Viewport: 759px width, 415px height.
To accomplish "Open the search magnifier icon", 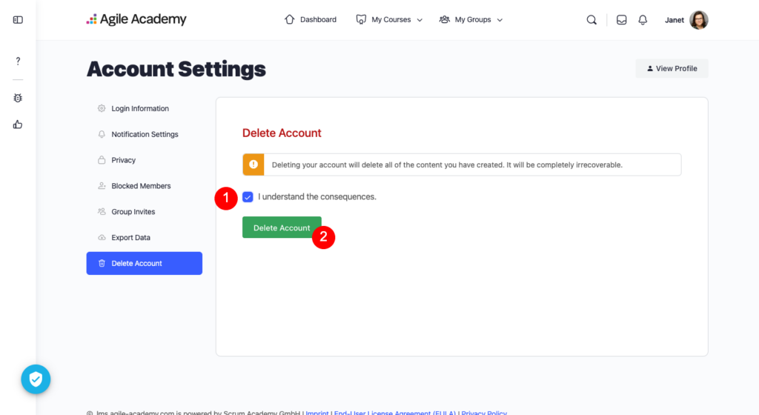I will coord(591,20).
